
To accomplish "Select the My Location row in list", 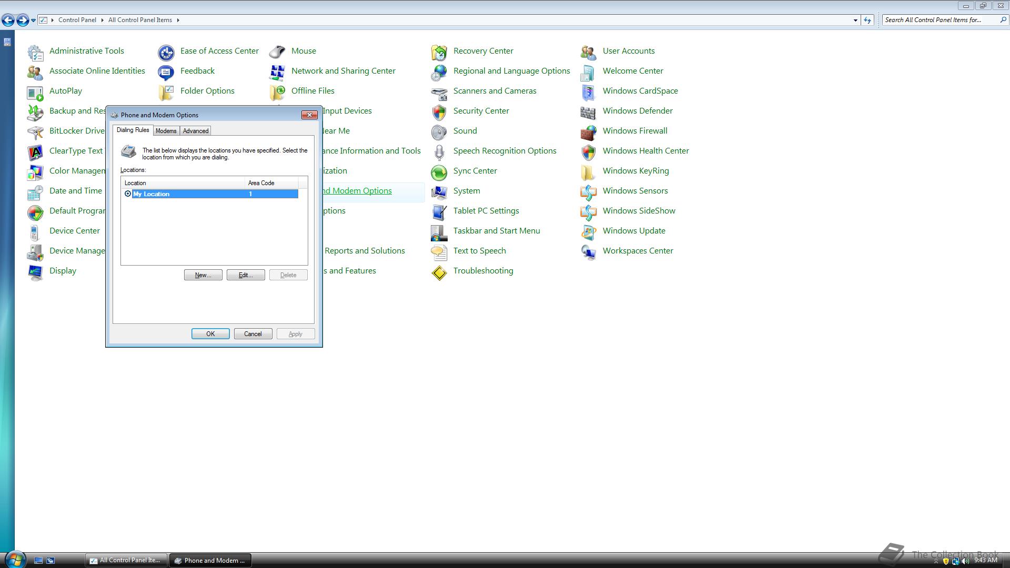I will pyautogui.click(x=210, y=194).
